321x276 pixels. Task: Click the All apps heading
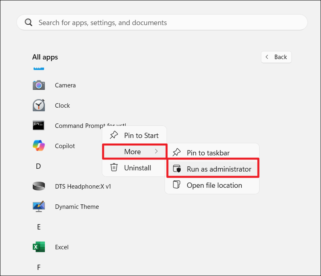click(45, 57)
